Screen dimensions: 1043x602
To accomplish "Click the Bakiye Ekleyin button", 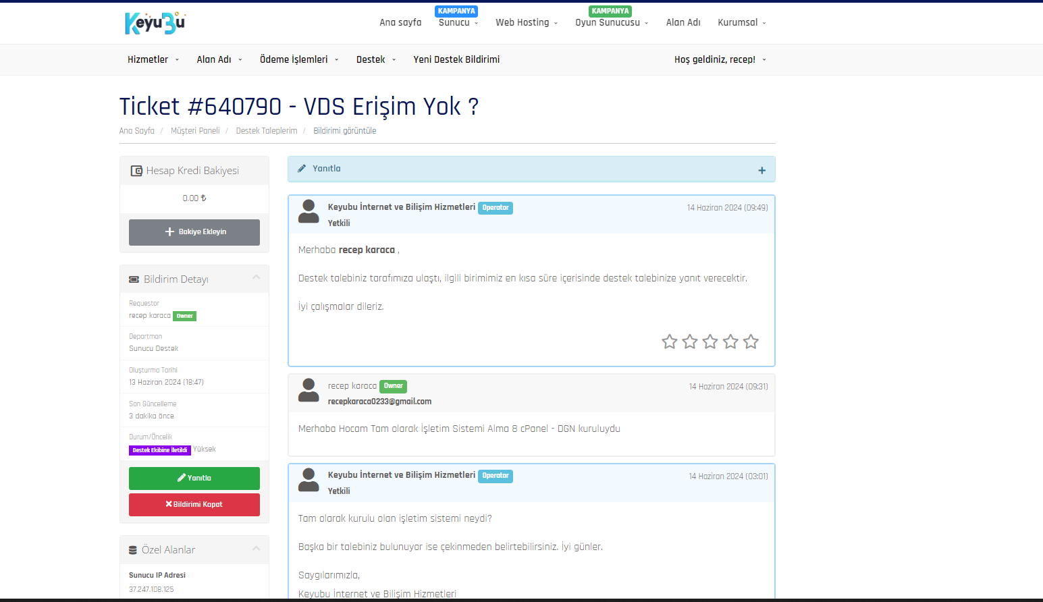I will [194, 232].
